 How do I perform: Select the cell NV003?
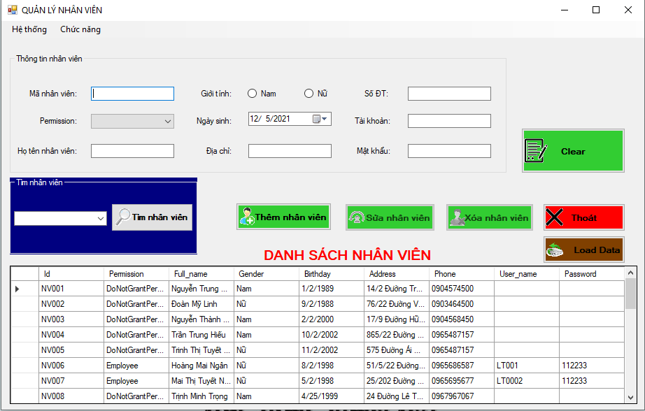point(71,319)
